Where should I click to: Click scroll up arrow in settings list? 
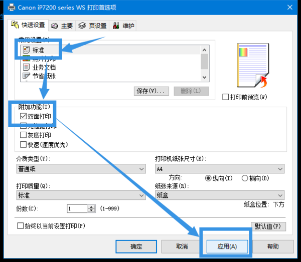205,50
